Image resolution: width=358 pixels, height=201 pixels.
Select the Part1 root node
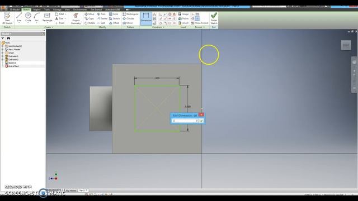[x=6, y=42]
